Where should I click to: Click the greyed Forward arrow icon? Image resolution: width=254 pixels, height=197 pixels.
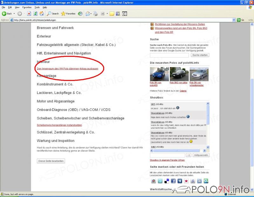tap(20, 14)
